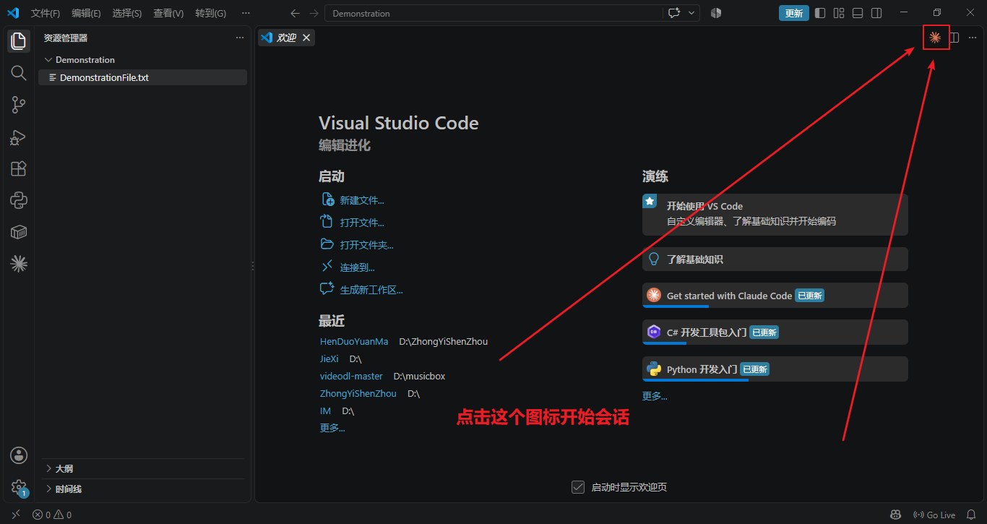Click the Demonstration command center search box

493,13
